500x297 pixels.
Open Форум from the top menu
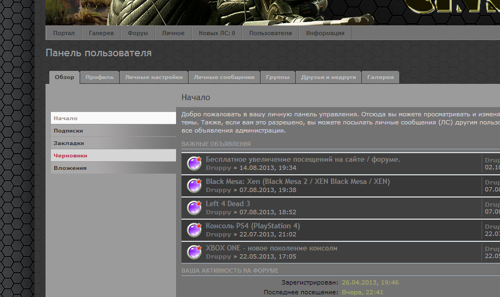138,33
